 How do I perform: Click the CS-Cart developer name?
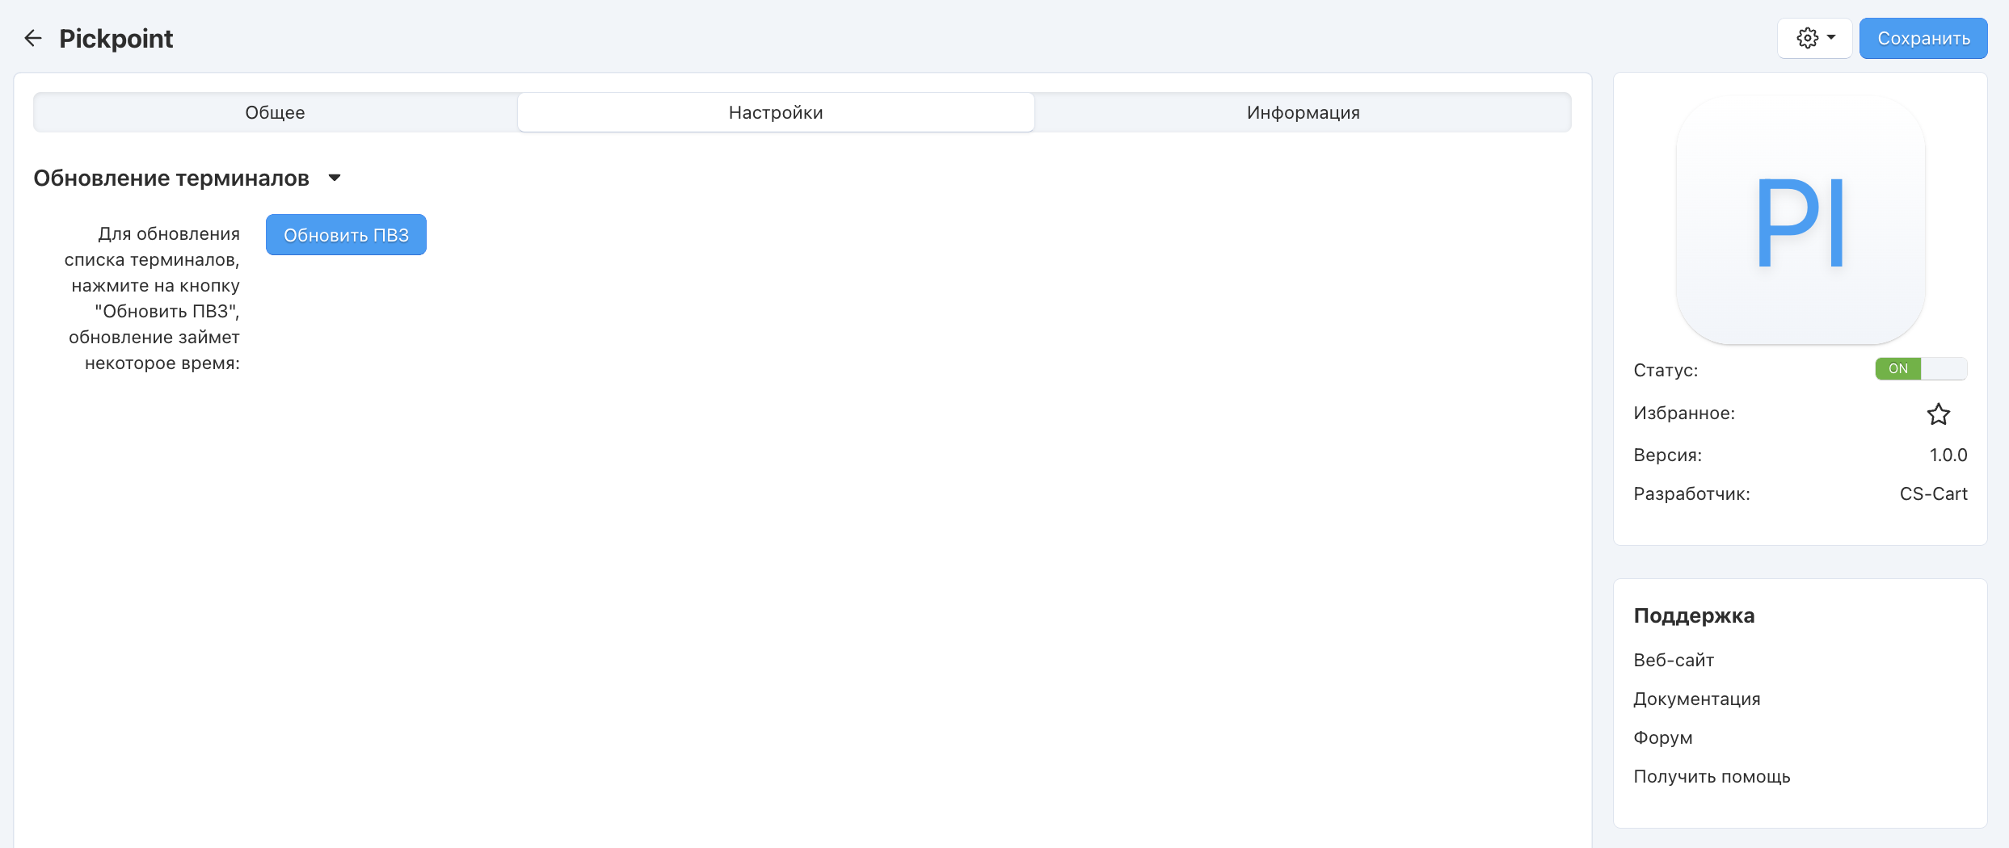[x=1933, y=493]
